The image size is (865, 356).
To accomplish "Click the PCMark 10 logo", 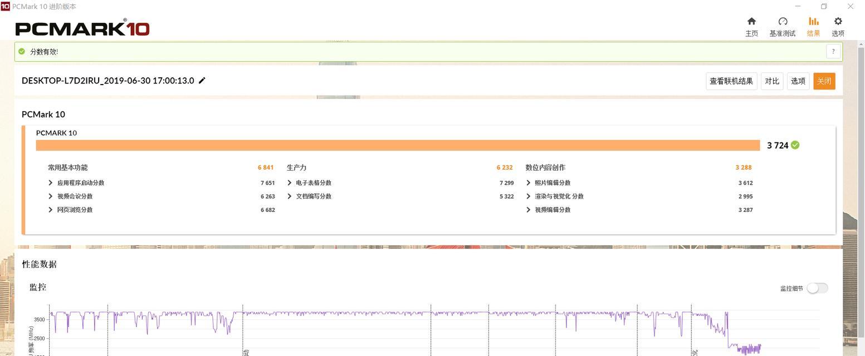I will pos(82,28).
